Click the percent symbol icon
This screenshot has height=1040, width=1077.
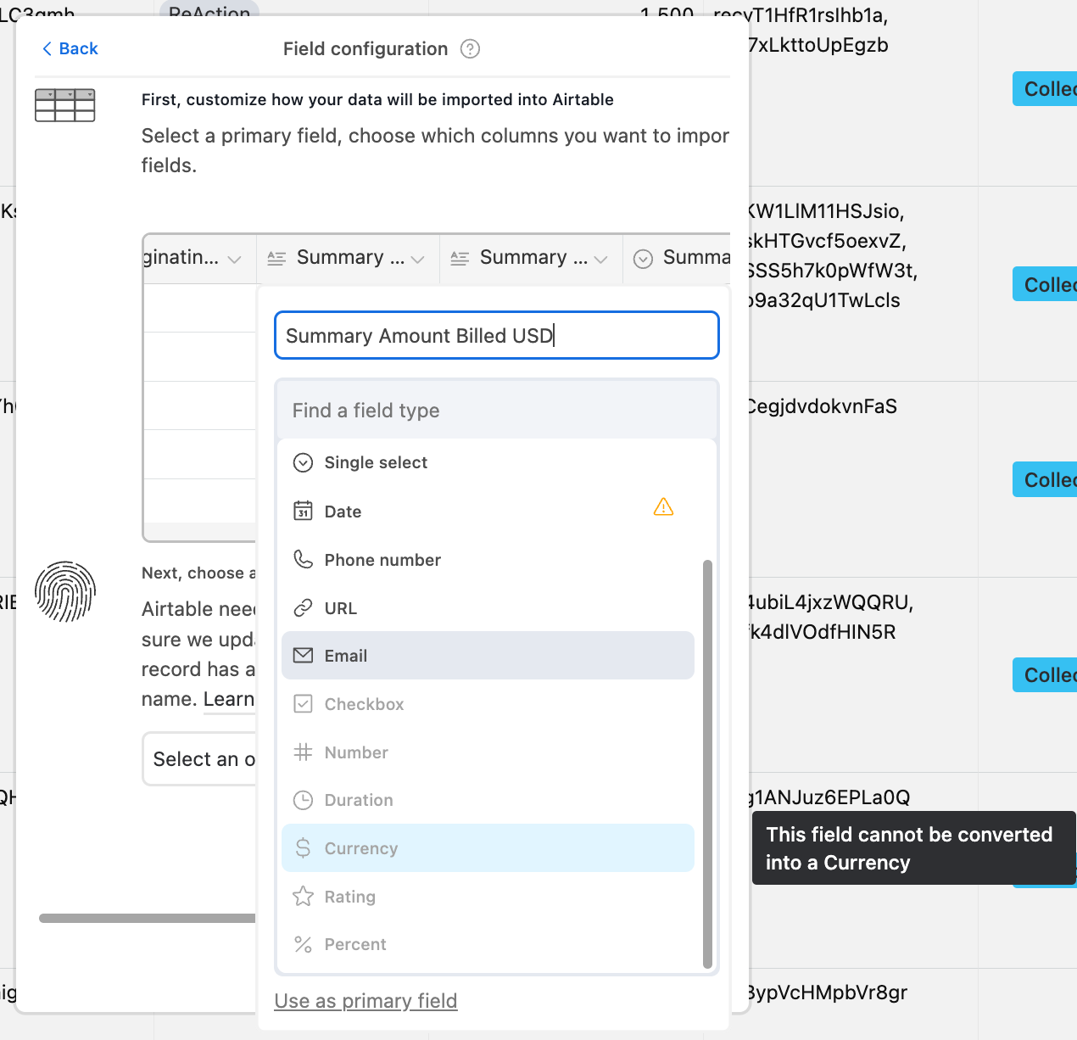303,944
